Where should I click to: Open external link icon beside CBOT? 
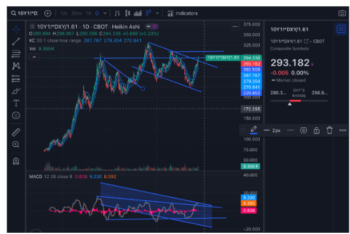coord(306,41)
